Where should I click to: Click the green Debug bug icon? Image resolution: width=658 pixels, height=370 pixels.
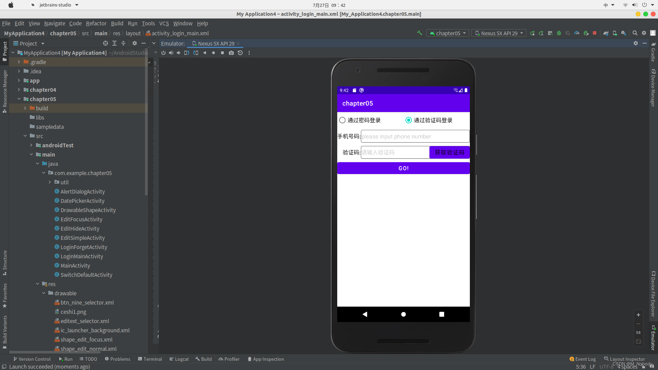click(x=559, y=33)
